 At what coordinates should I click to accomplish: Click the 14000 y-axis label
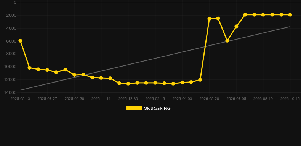pos(10,92)
